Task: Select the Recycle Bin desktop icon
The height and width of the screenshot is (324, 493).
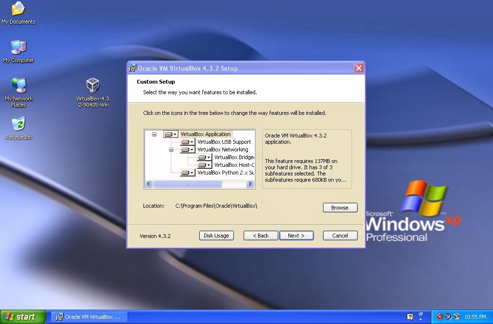Action: click(18, 128)
